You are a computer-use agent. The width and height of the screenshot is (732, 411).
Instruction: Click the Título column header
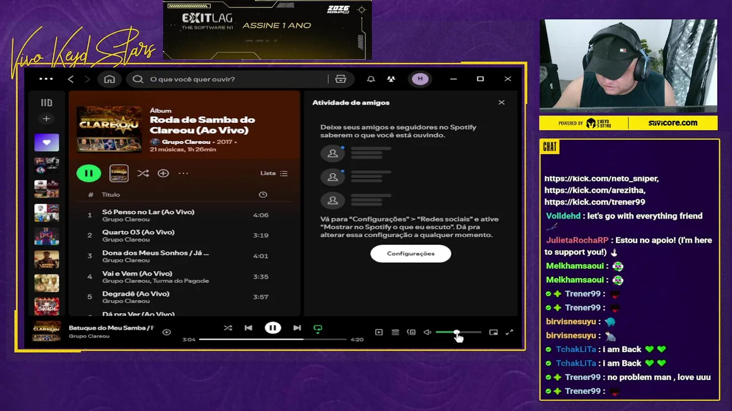pos(111,195)
